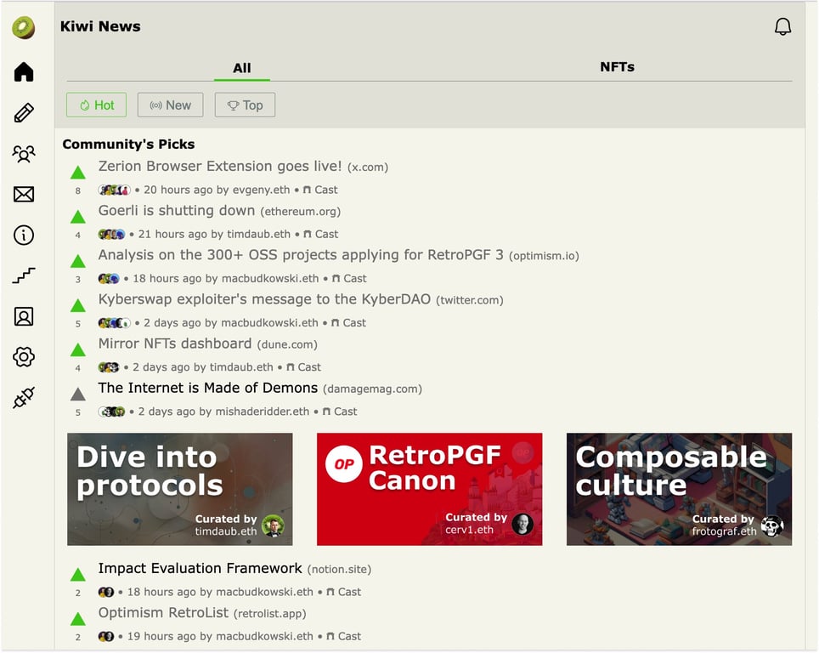This screenshot has width=819, height=653.
Task: Click upvoter avatars on Kyberswap story
Action: pyautogui.click(x=114, y=323)
